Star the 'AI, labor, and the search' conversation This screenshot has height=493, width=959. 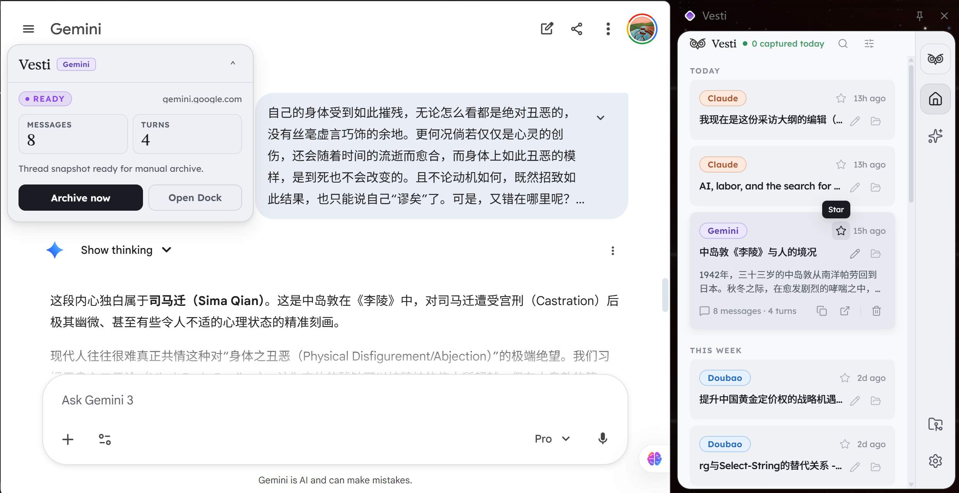(841, 164)
